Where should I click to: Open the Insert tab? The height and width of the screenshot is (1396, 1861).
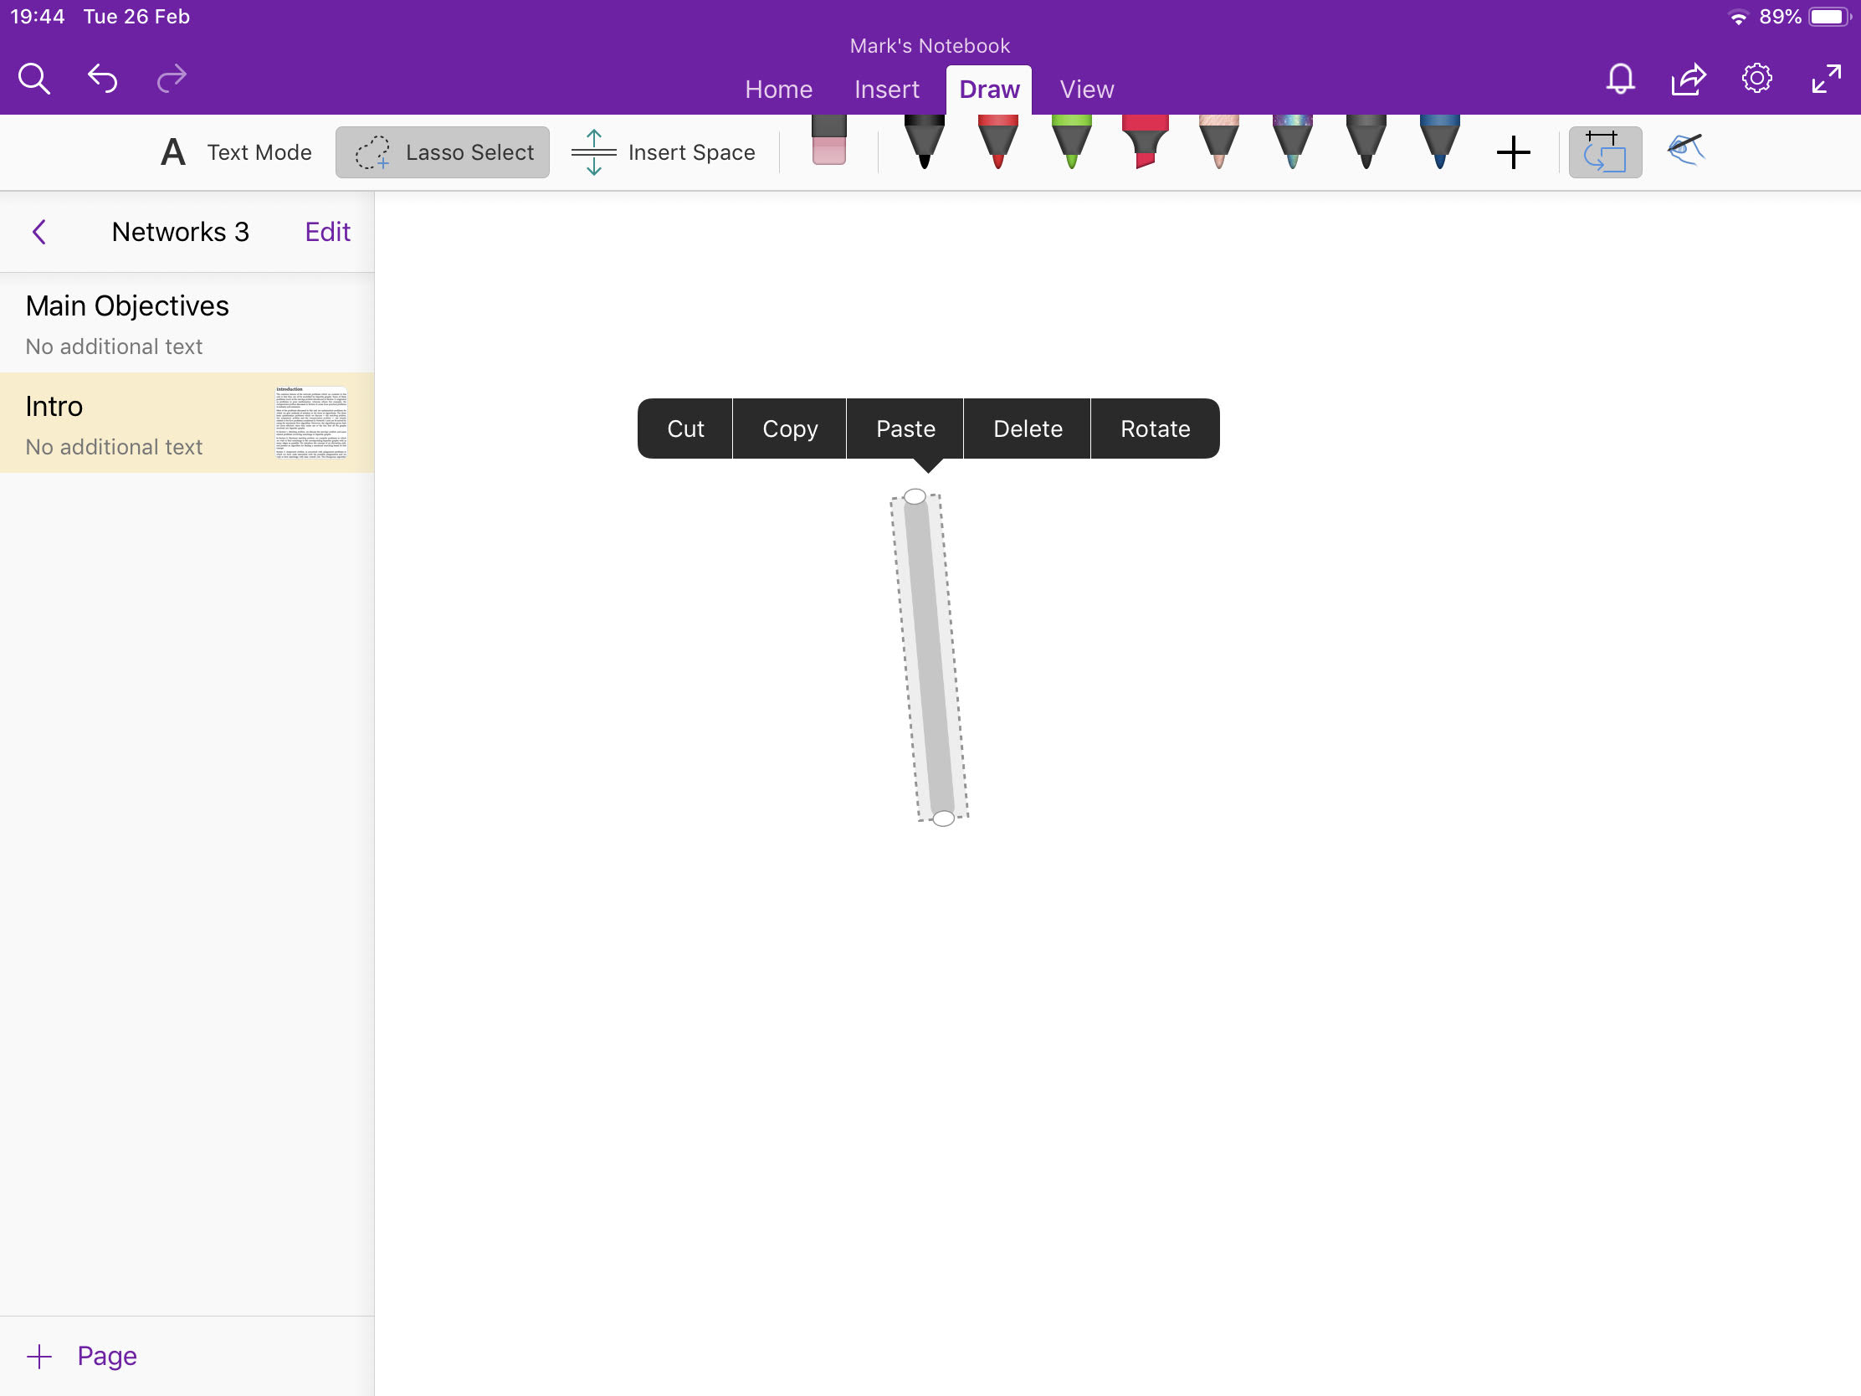click(887, 90)
